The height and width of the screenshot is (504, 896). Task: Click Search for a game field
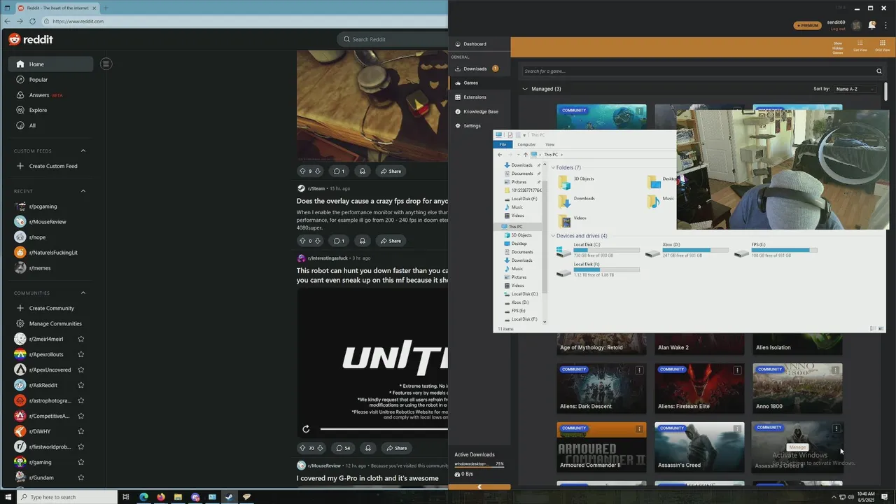click(699, 71)
